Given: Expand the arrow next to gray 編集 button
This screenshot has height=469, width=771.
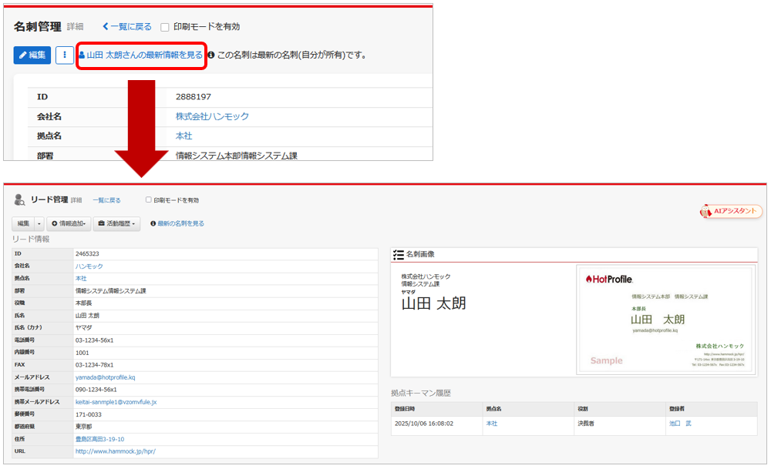Looking at the screenshot, I should pyautogui.click(x=39, y=223).
